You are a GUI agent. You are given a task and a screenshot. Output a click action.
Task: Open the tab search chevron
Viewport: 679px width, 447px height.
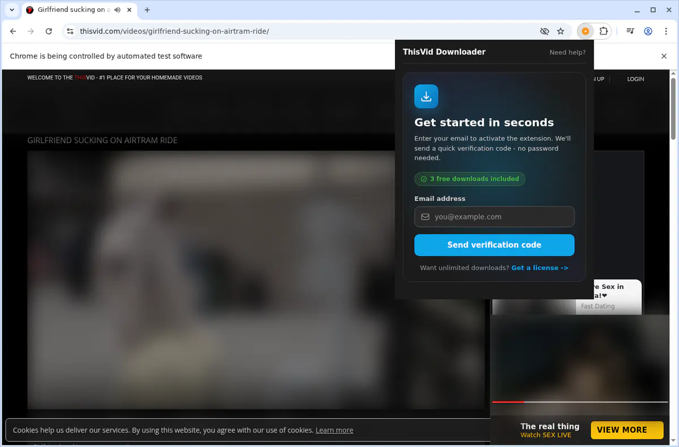point(12,10)
